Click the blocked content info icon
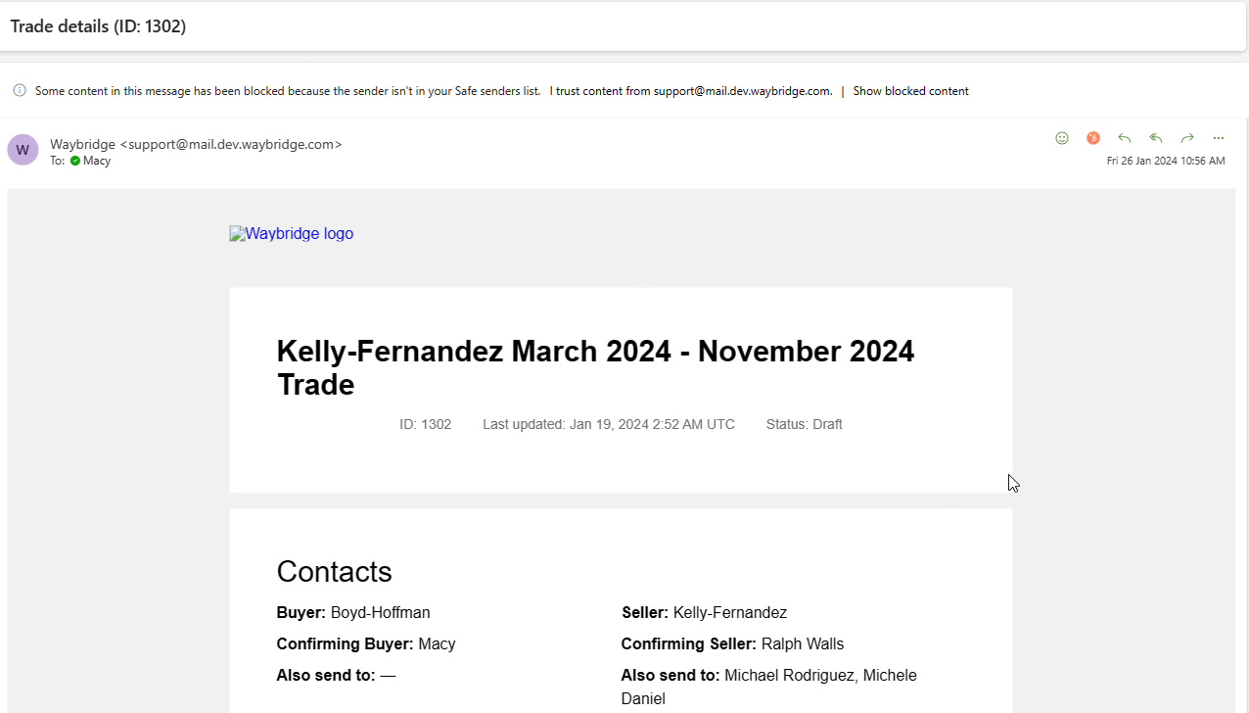This screenshot has height=713, width=1249. [20, 91]
